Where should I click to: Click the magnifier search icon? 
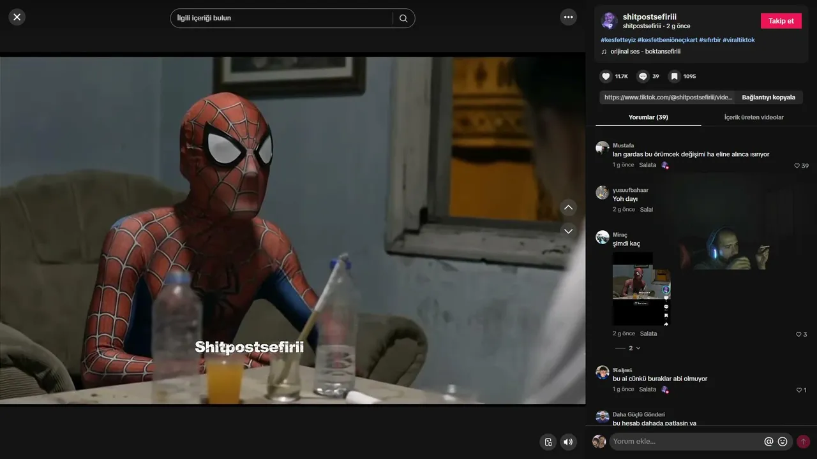coord(403,18)
